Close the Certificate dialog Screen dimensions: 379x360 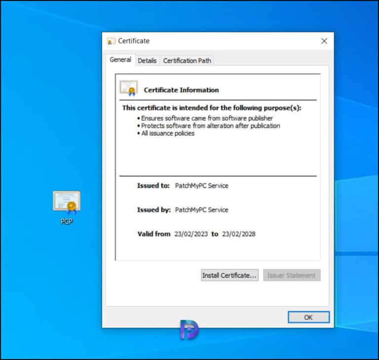coord(324,41)
